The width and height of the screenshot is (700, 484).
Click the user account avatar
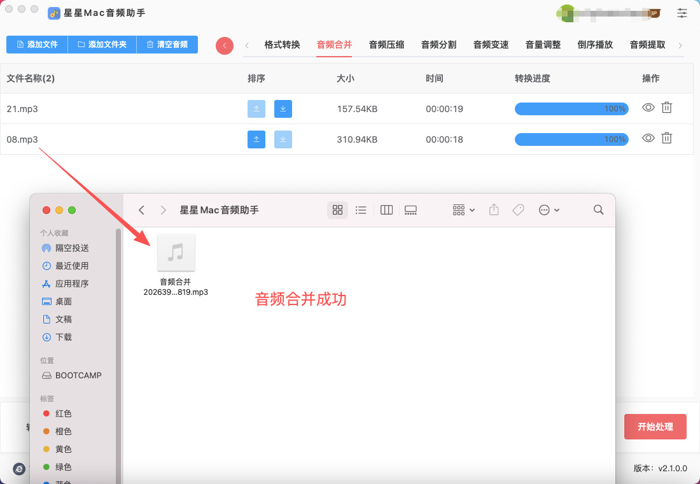click(565, 13)
